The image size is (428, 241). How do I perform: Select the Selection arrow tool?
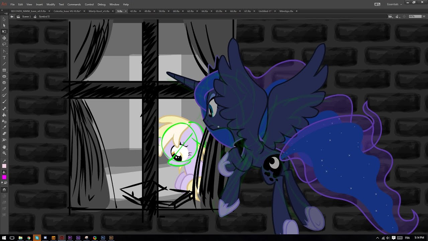tap(4, 19)
